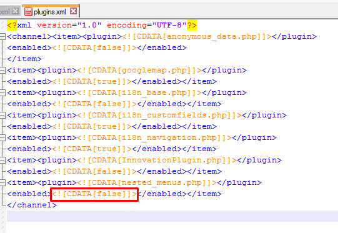Close the cut-off xml tab beside plugins.xml

[15, 11]
